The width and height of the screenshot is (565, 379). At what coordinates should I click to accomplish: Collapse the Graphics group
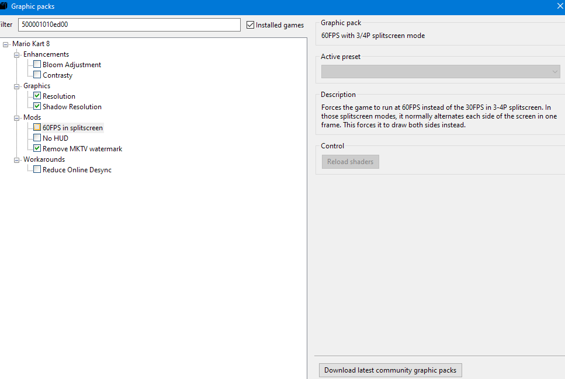tap(16, 86)
